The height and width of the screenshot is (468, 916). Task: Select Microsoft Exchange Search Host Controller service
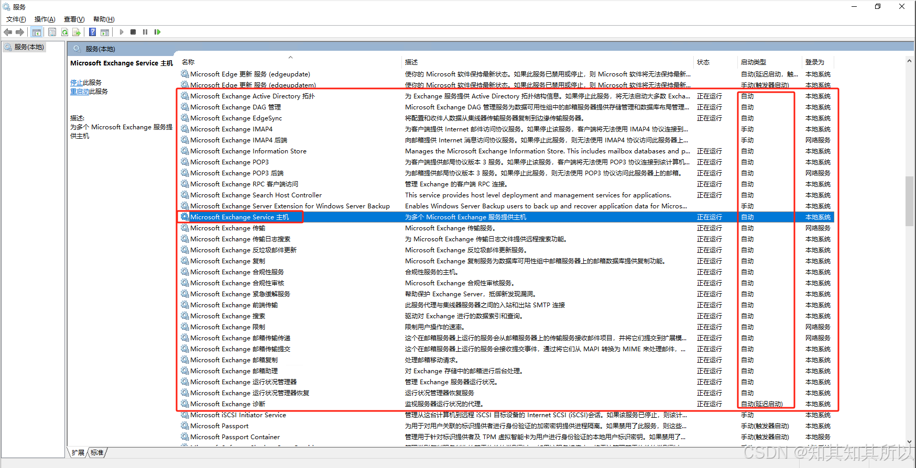(x=256, y=195)
